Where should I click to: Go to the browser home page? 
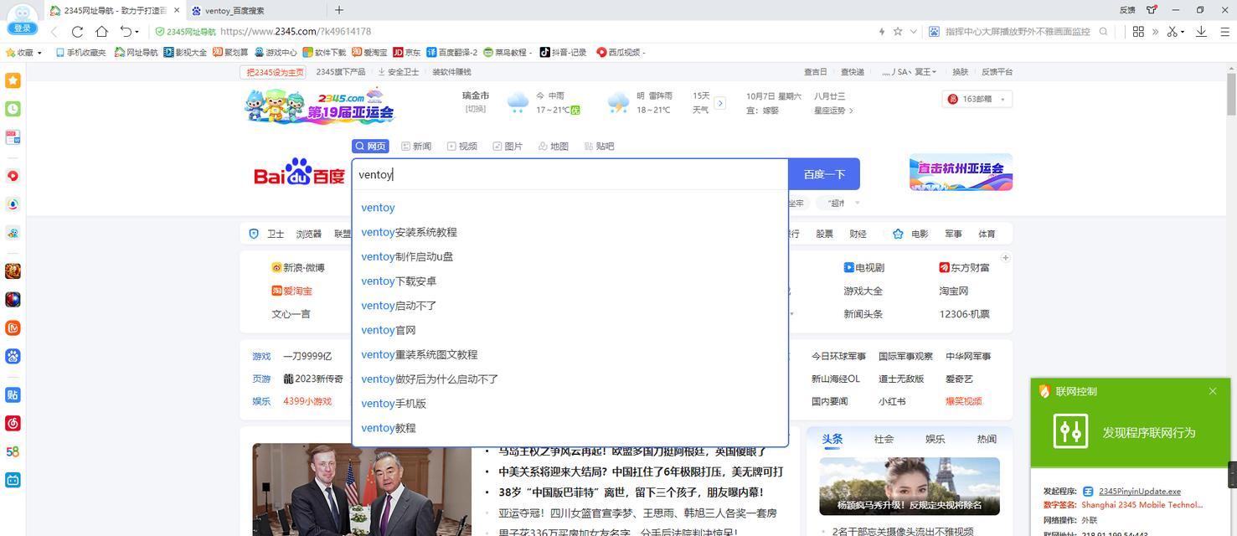coord(101,32)
